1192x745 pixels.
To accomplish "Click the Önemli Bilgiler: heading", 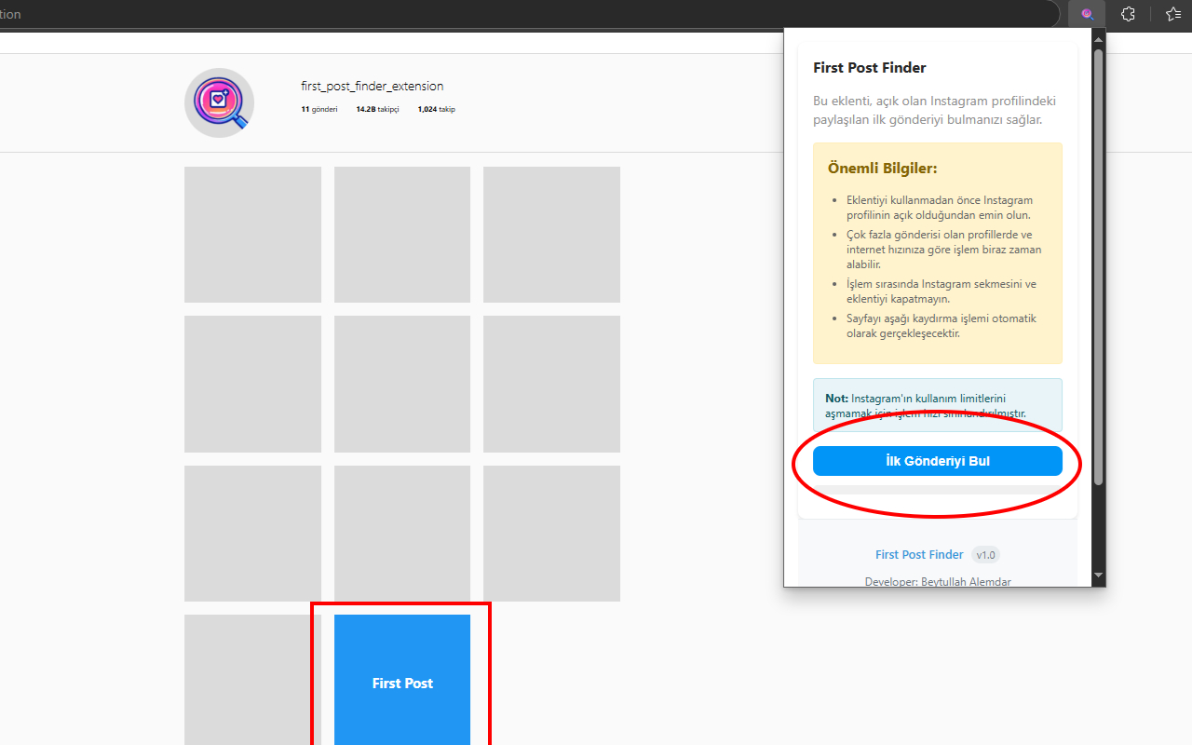I will tap(882, 169).
